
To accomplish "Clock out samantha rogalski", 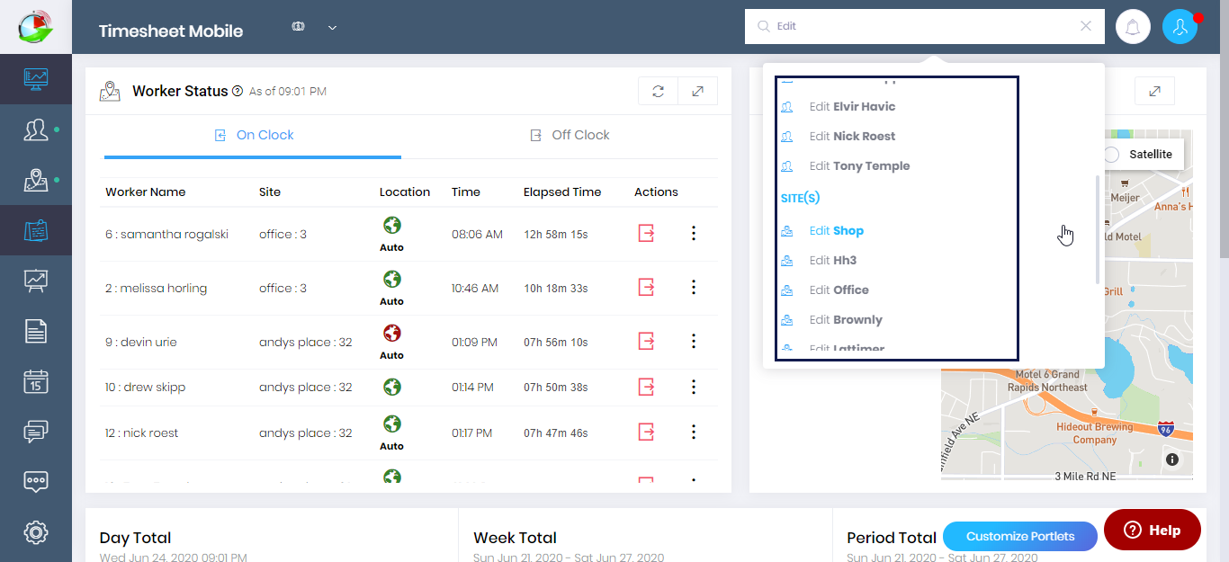I will (646, 234).
